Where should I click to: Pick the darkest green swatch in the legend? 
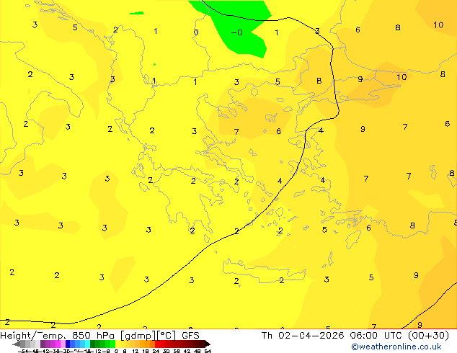click(x=92, y=344)
